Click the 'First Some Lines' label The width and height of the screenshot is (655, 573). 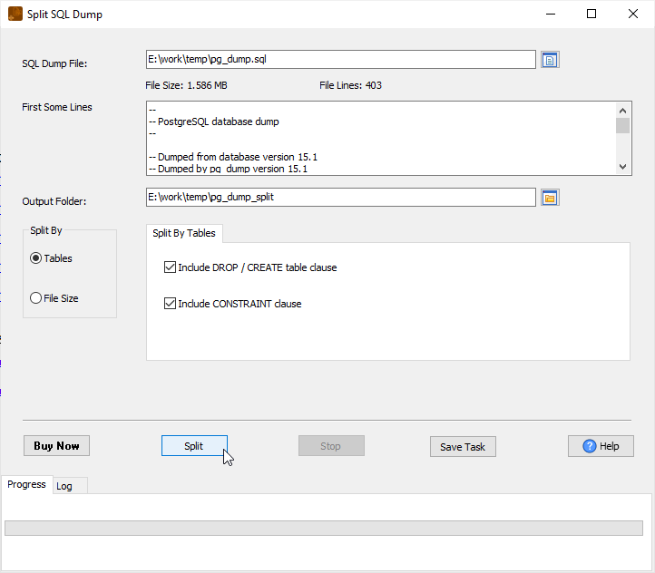tap(57, 107)
